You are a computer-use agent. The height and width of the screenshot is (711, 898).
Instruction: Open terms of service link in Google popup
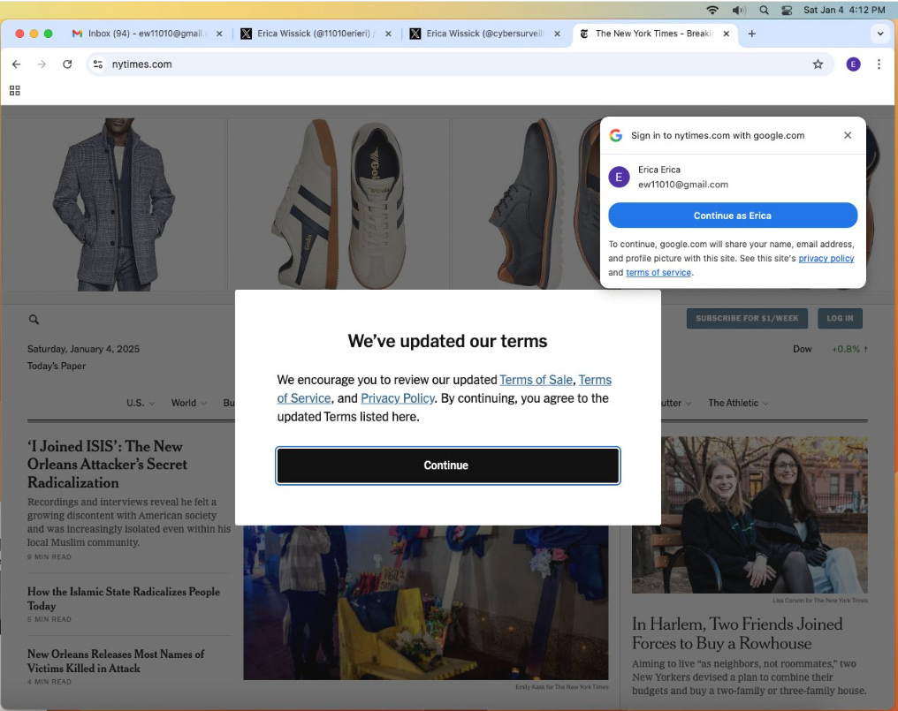[x=658, y=273]
